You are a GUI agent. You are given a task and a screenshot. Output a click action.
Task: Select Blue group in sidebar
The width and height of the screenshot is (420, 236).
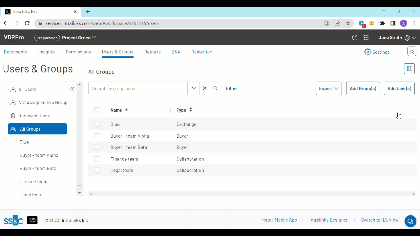(24, 142)
